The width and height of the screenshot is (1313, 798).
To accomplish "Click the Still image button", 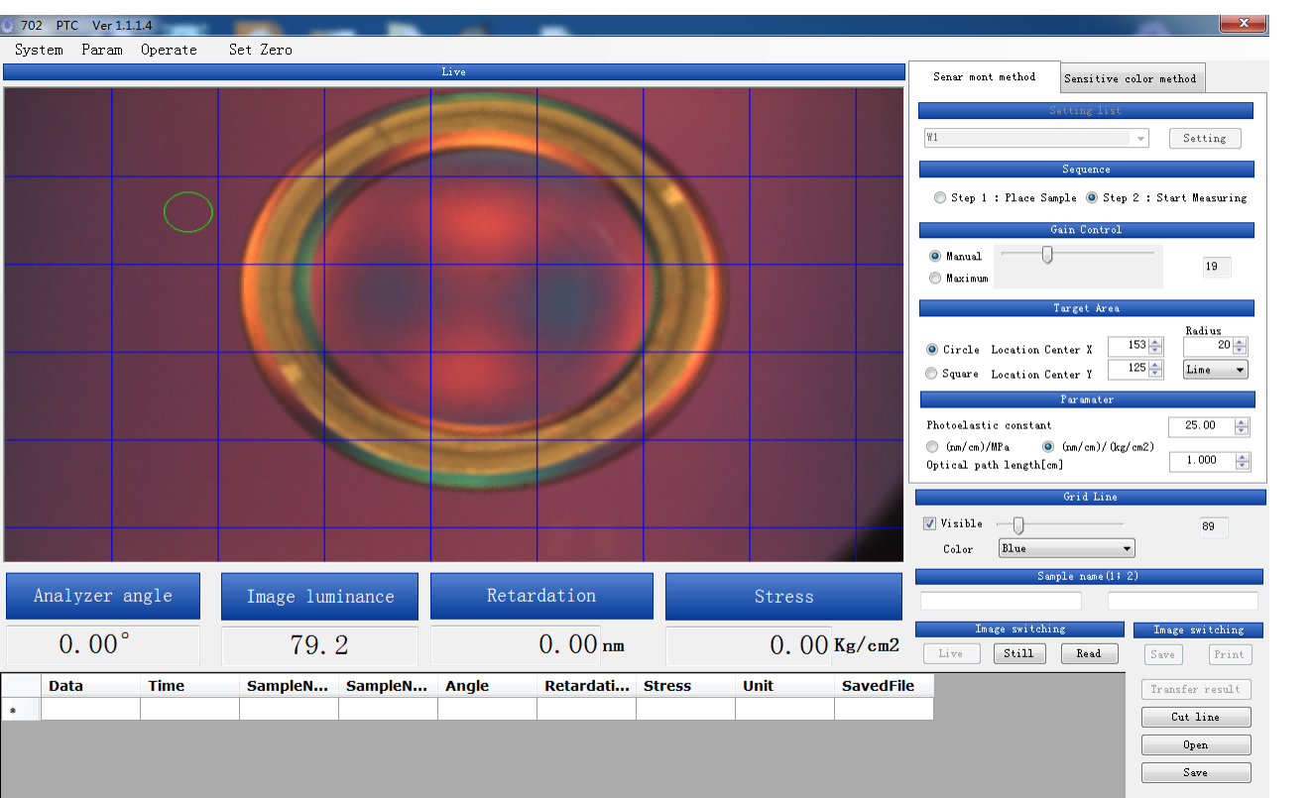I will (1018, 653).
